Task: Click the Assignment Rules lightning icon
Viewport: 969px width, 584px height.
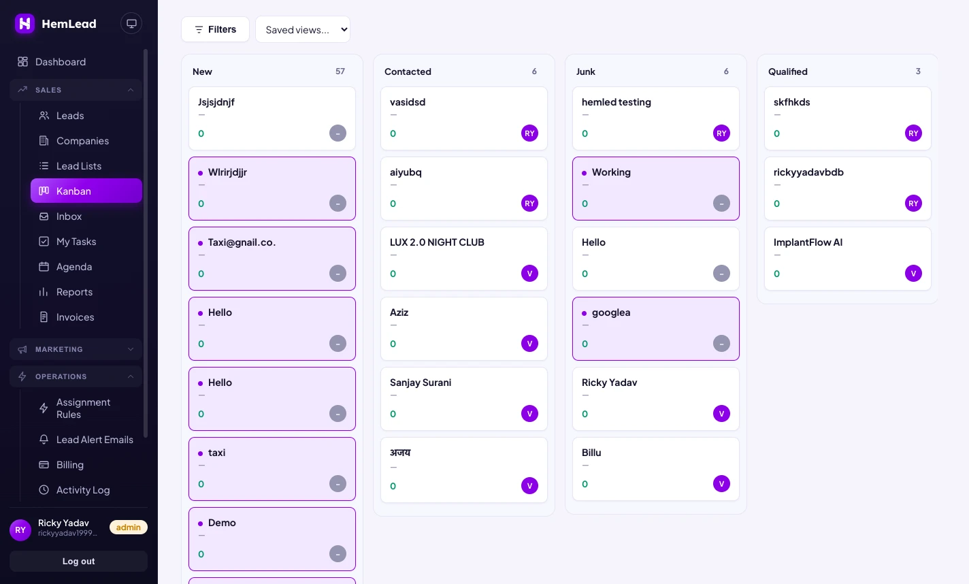Action: pyautogui.click(x=44, y=408)
